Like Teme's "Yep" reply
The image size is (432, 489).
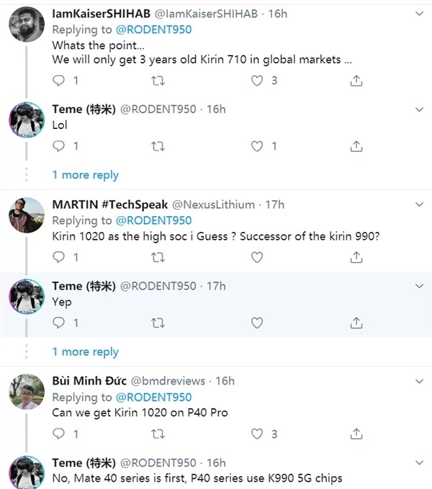click(x=257, y=323)
